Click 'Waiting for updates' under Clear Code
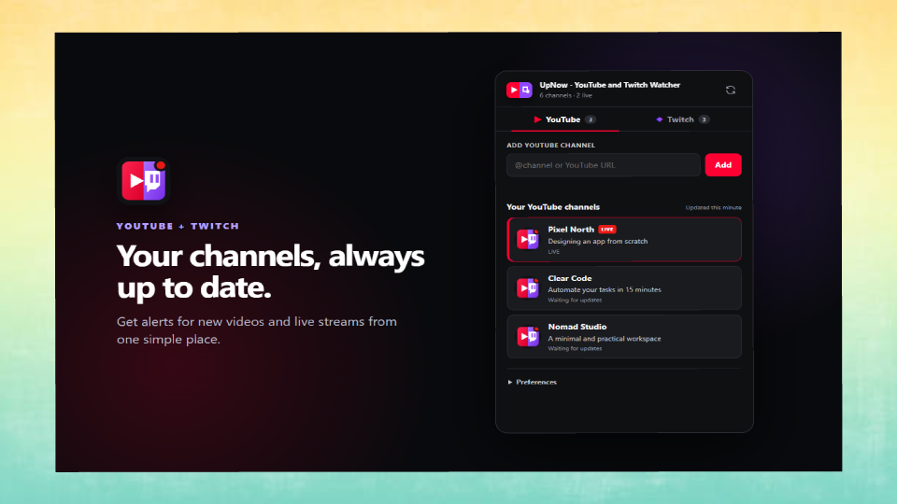The height and width of the screenshot is (504, 897). point(575,300)
